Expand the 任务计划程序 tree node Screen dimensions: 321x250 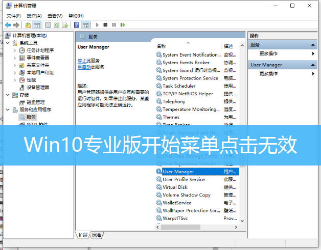(x=15, y=50)
